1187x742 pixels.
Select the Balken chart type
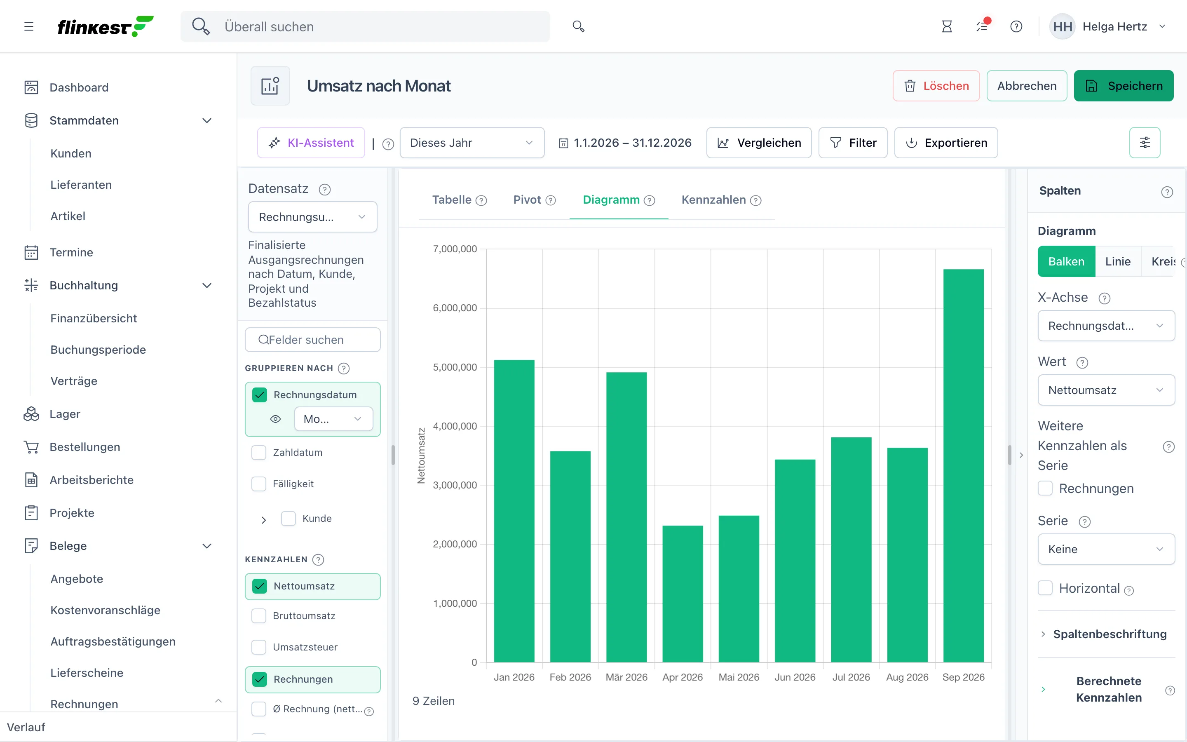pos(1066,262)
